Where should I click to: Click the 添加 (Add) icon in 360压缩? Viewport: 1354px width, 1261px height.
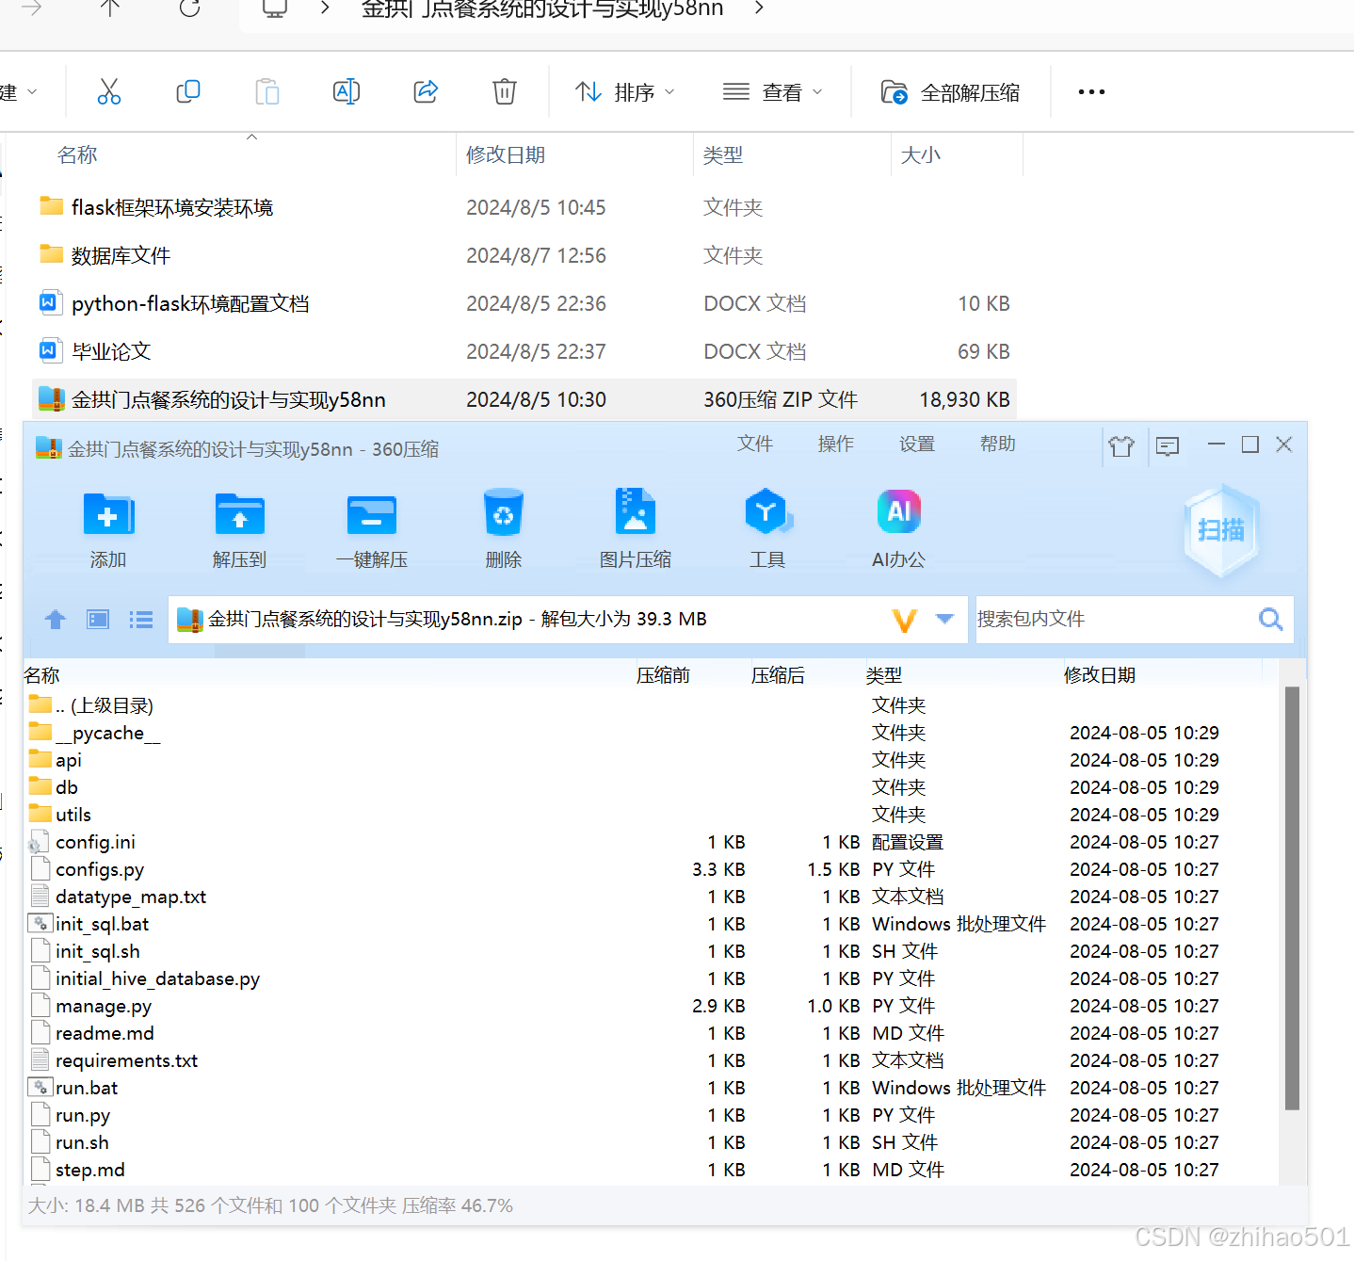108,515
